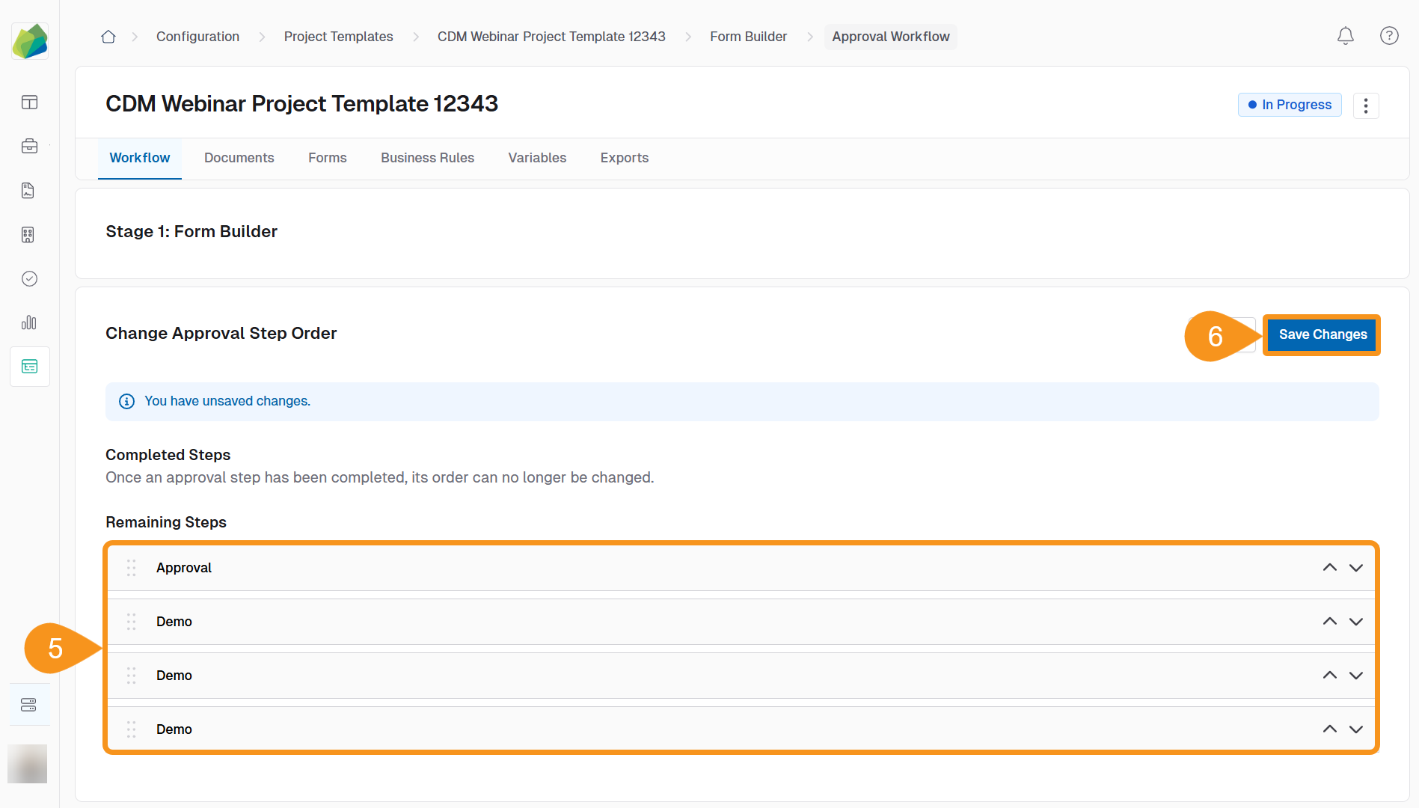Click the server icon at sidebar bottom
This screenshot has height=808, width=1419.
[x=29, y=703]
